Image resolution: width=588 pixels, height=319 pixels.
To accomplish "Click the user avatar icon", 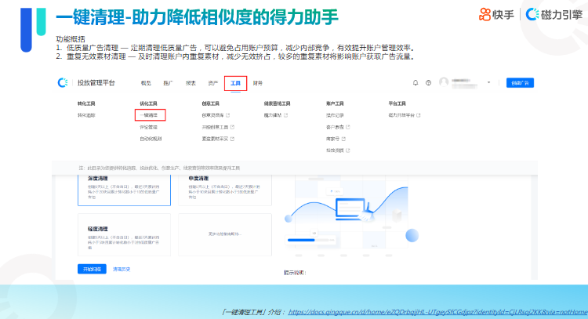I will click(x=444, y=82).
